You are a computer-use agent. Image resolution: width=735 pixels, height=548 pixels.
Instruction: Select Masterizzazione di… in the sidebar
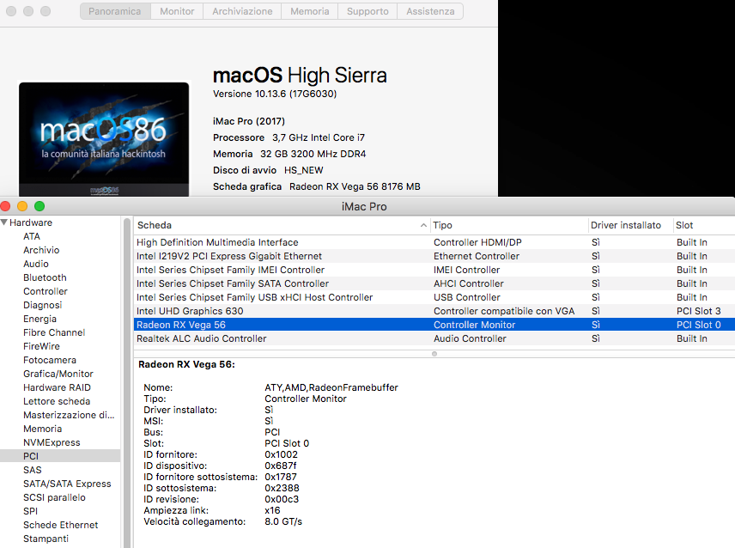69,415
